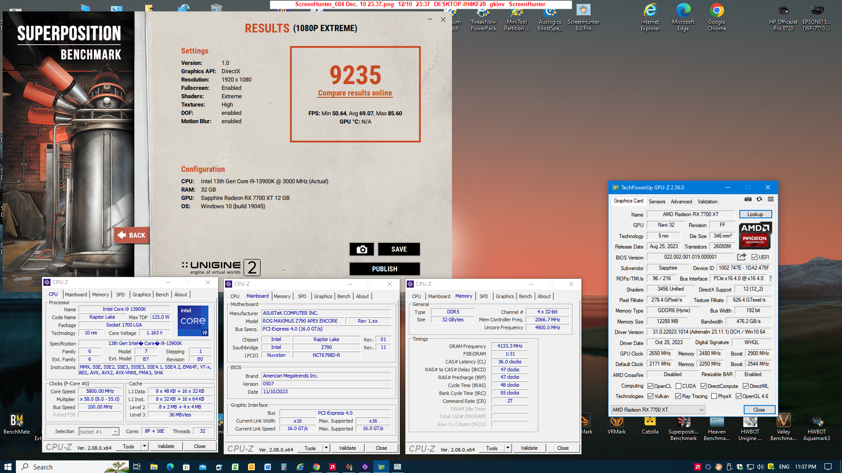Open the Socket #1 selection dropdown in CPU-Z

[99, 431]
